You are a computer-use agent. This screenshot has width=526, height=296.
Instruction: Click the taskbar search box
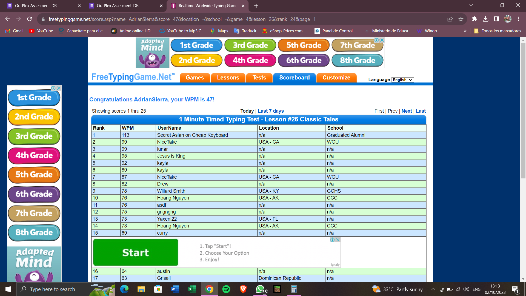[66, 289]
